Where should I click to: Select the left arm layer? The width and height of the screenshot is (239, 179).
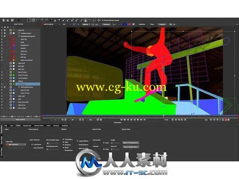coord(23,54)
